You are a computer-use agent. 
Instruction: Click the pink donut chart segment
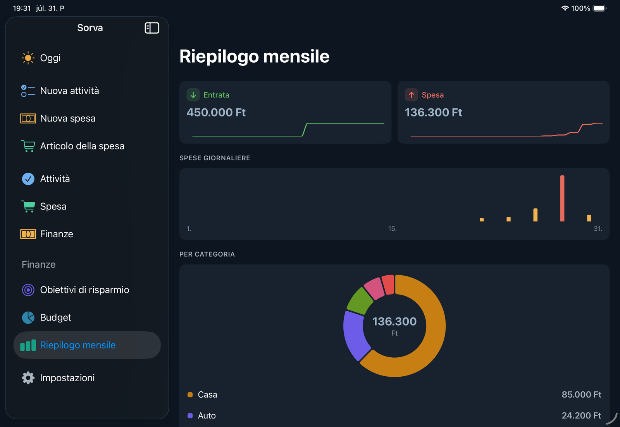(374, 289)
